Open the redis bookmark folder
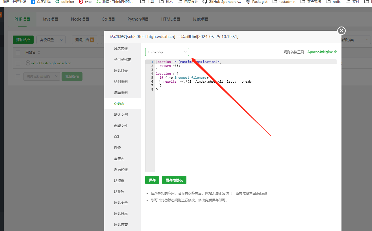The width and height of the screenshot is (372, 231). tap(333, 2)
